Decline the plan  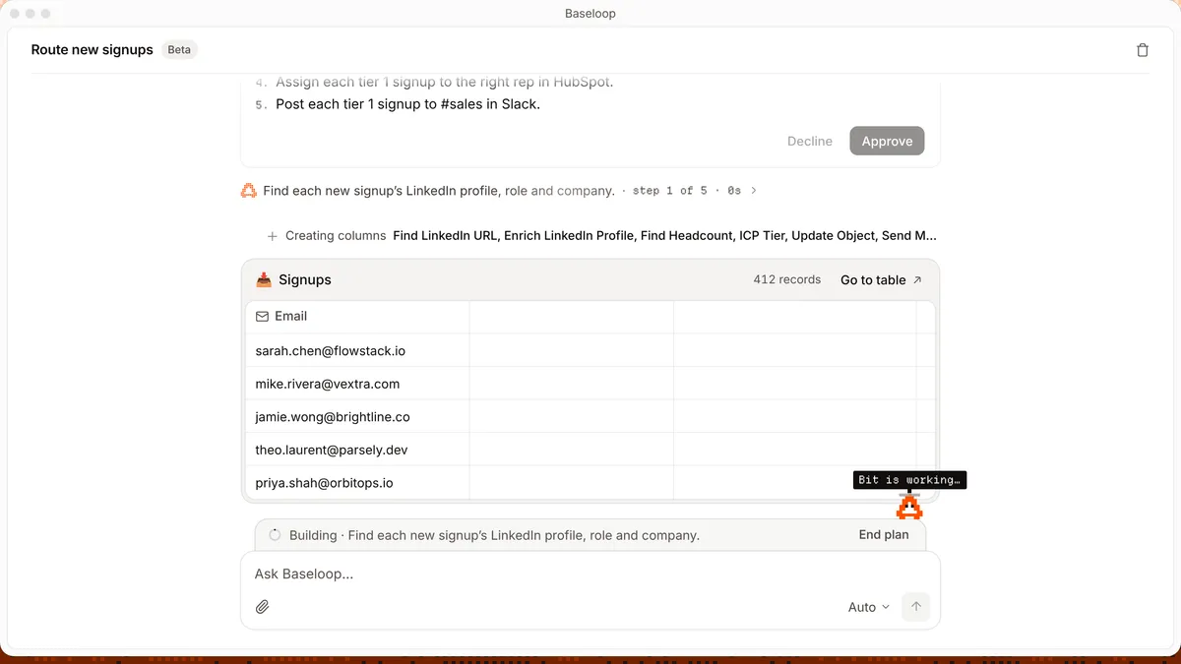tap(810, 141)
